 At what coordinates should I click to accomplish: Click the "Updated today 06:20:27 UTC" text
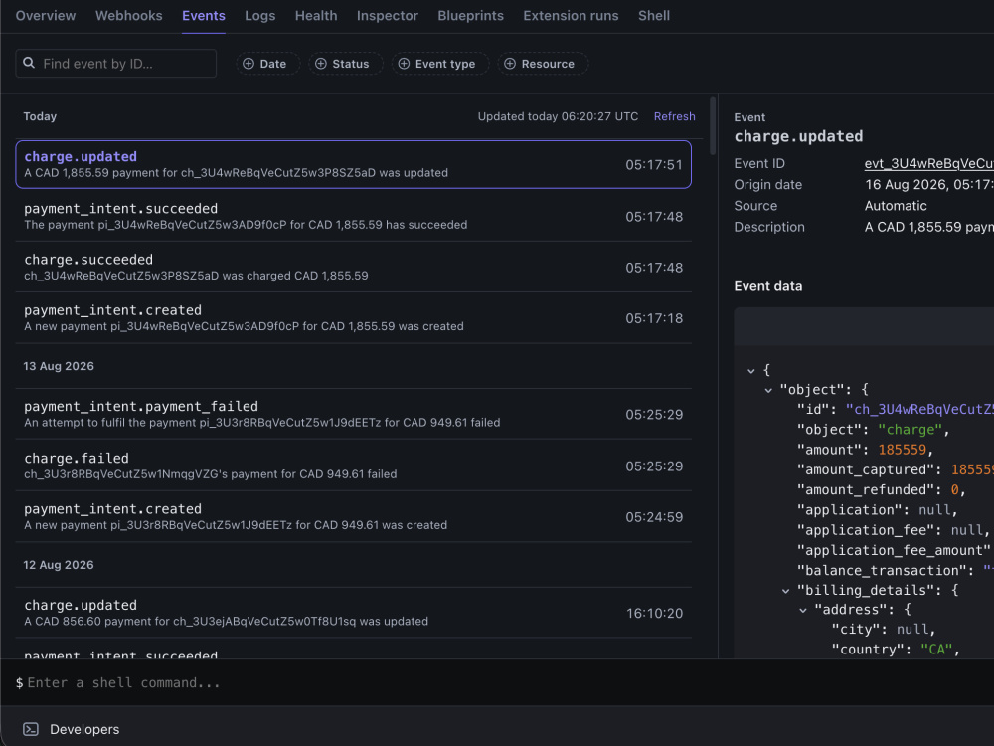tap(558, 116)
